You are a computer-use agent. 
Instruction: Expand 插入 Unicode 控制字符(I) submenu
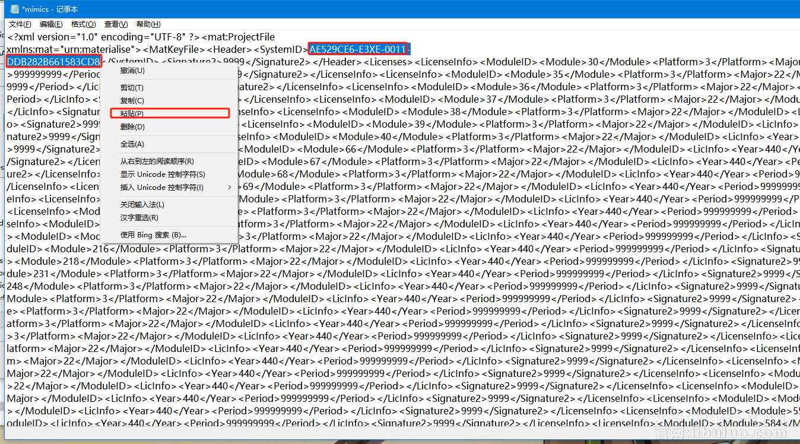[x=169, y=188]
